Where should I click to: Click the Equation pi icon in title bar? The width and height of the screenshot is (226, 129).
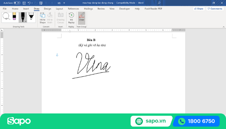point(46,3)
